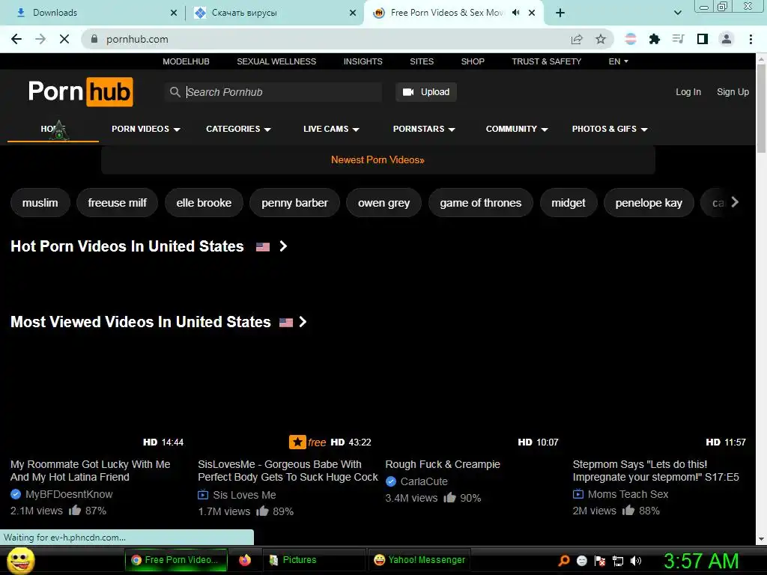Click the taskbar search magnifier tray icon

tap(564, 560)
